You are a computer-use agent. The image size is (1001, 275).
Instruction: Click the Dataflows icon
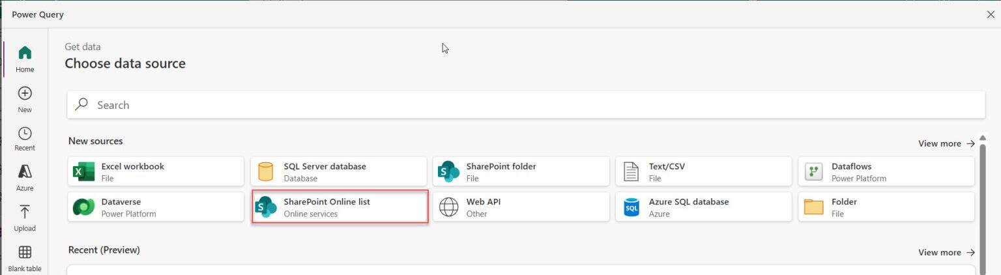click(814, 171)
